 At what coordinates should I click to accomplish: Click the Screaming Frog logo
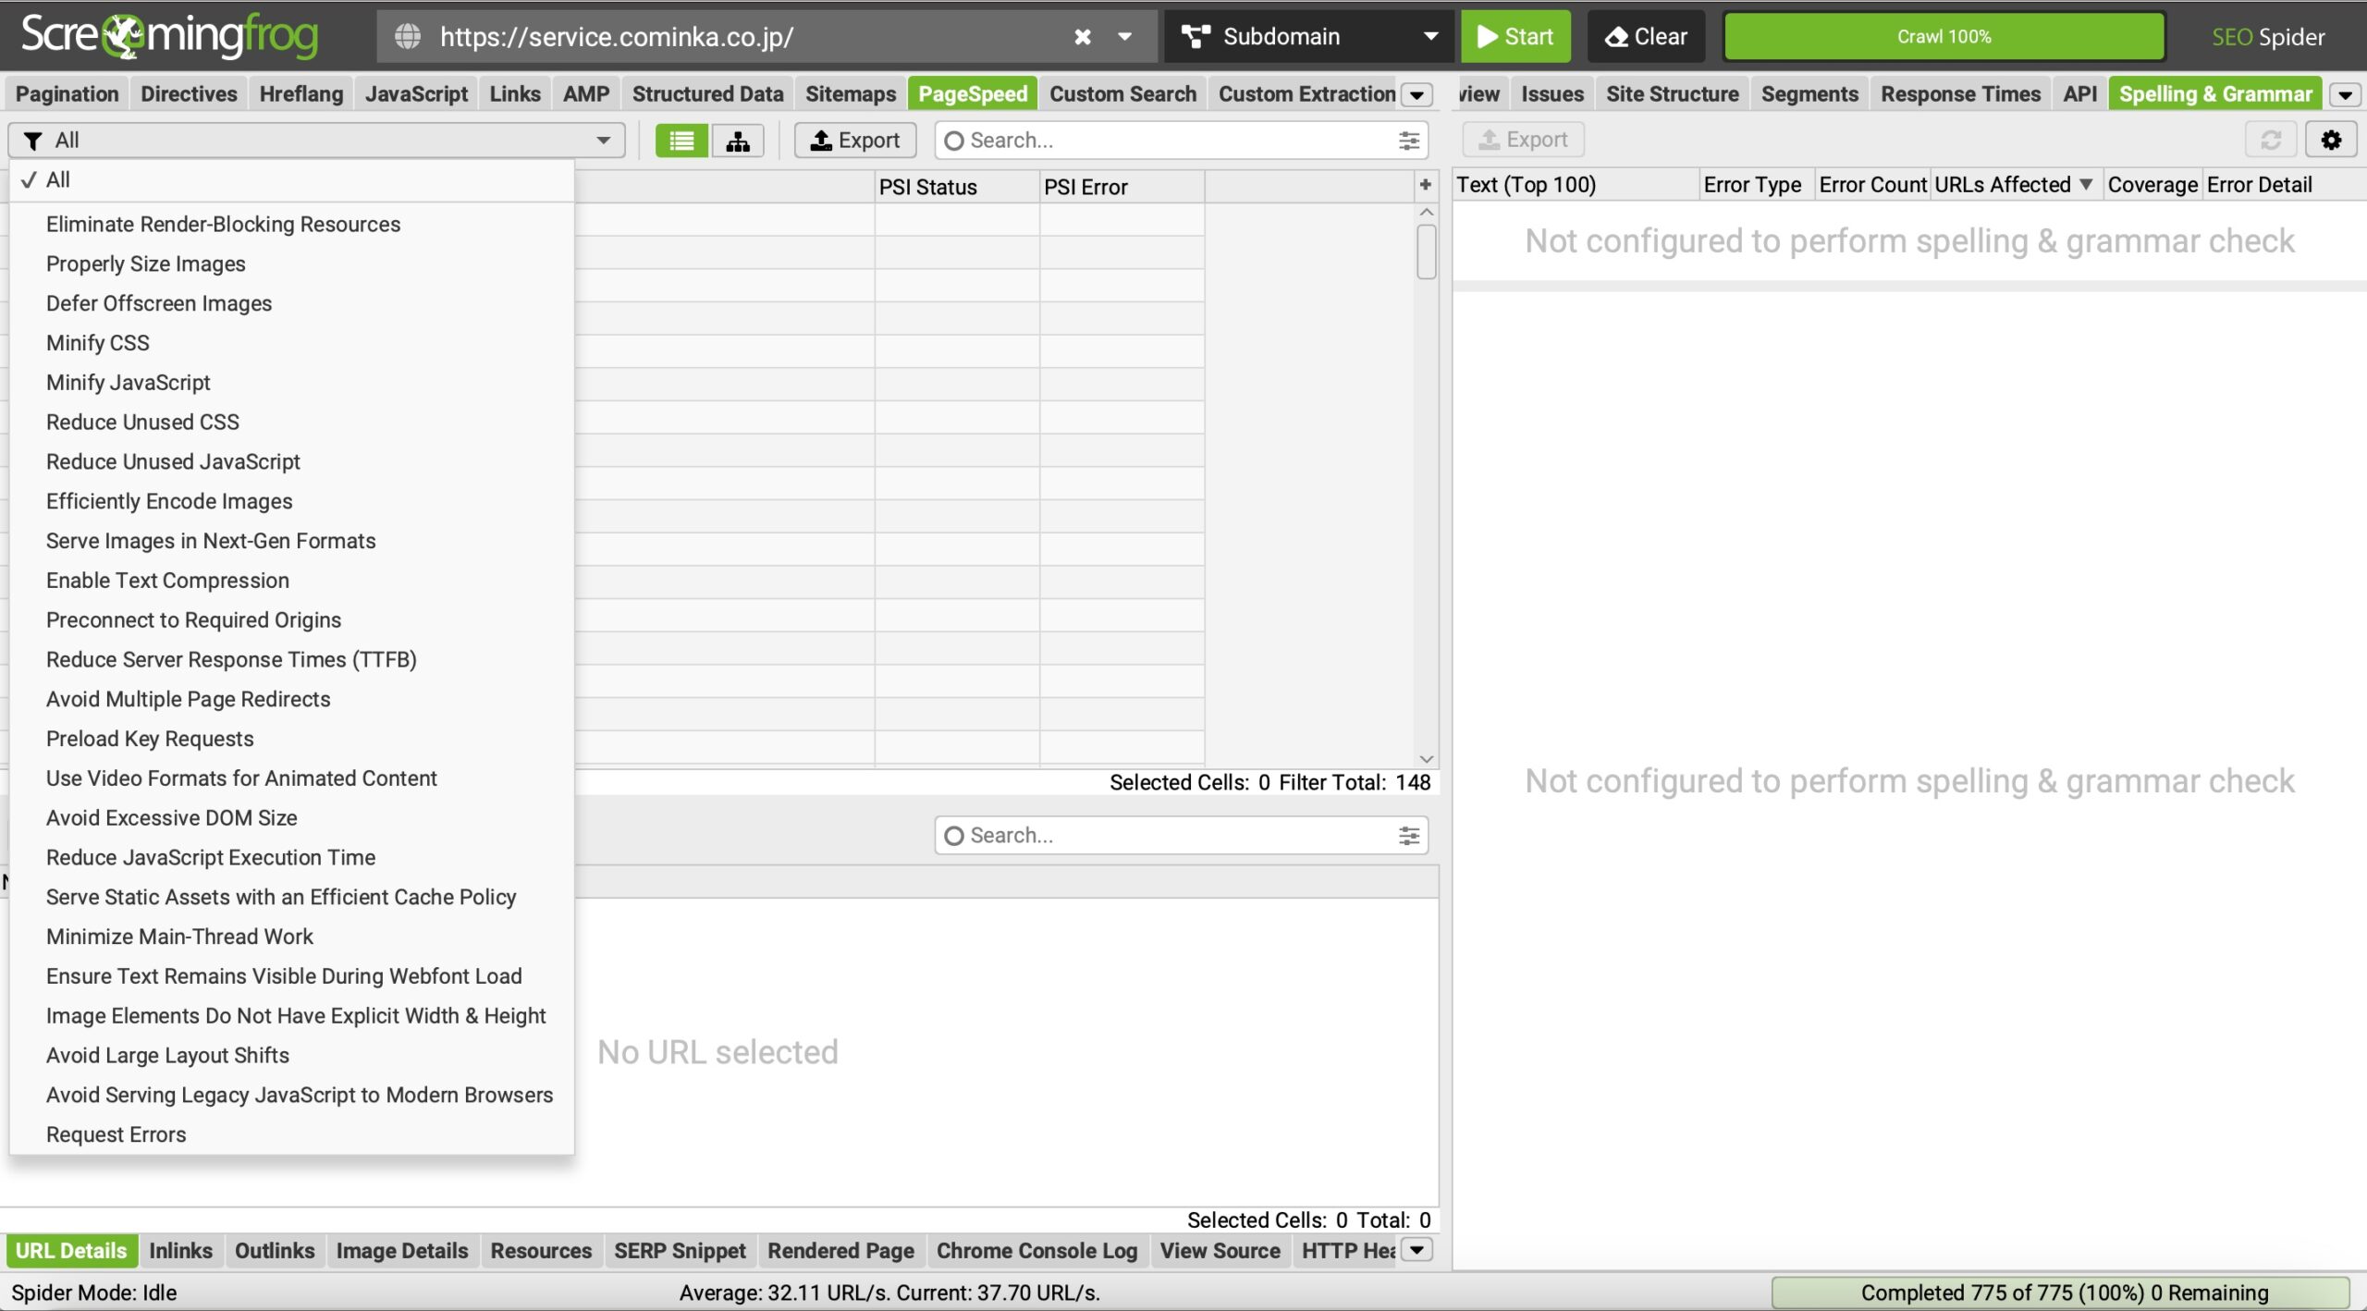[171, 36]
